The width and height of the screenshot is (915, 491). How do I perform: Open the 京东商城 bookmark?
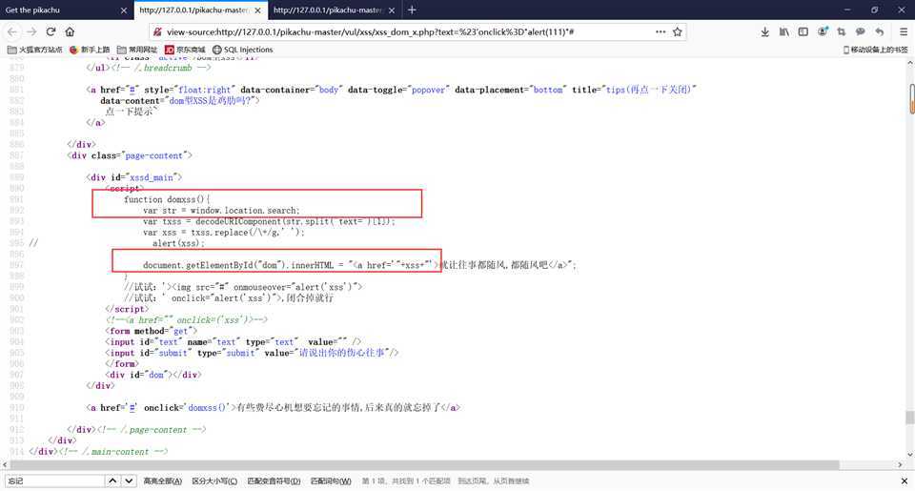point(185,50)
